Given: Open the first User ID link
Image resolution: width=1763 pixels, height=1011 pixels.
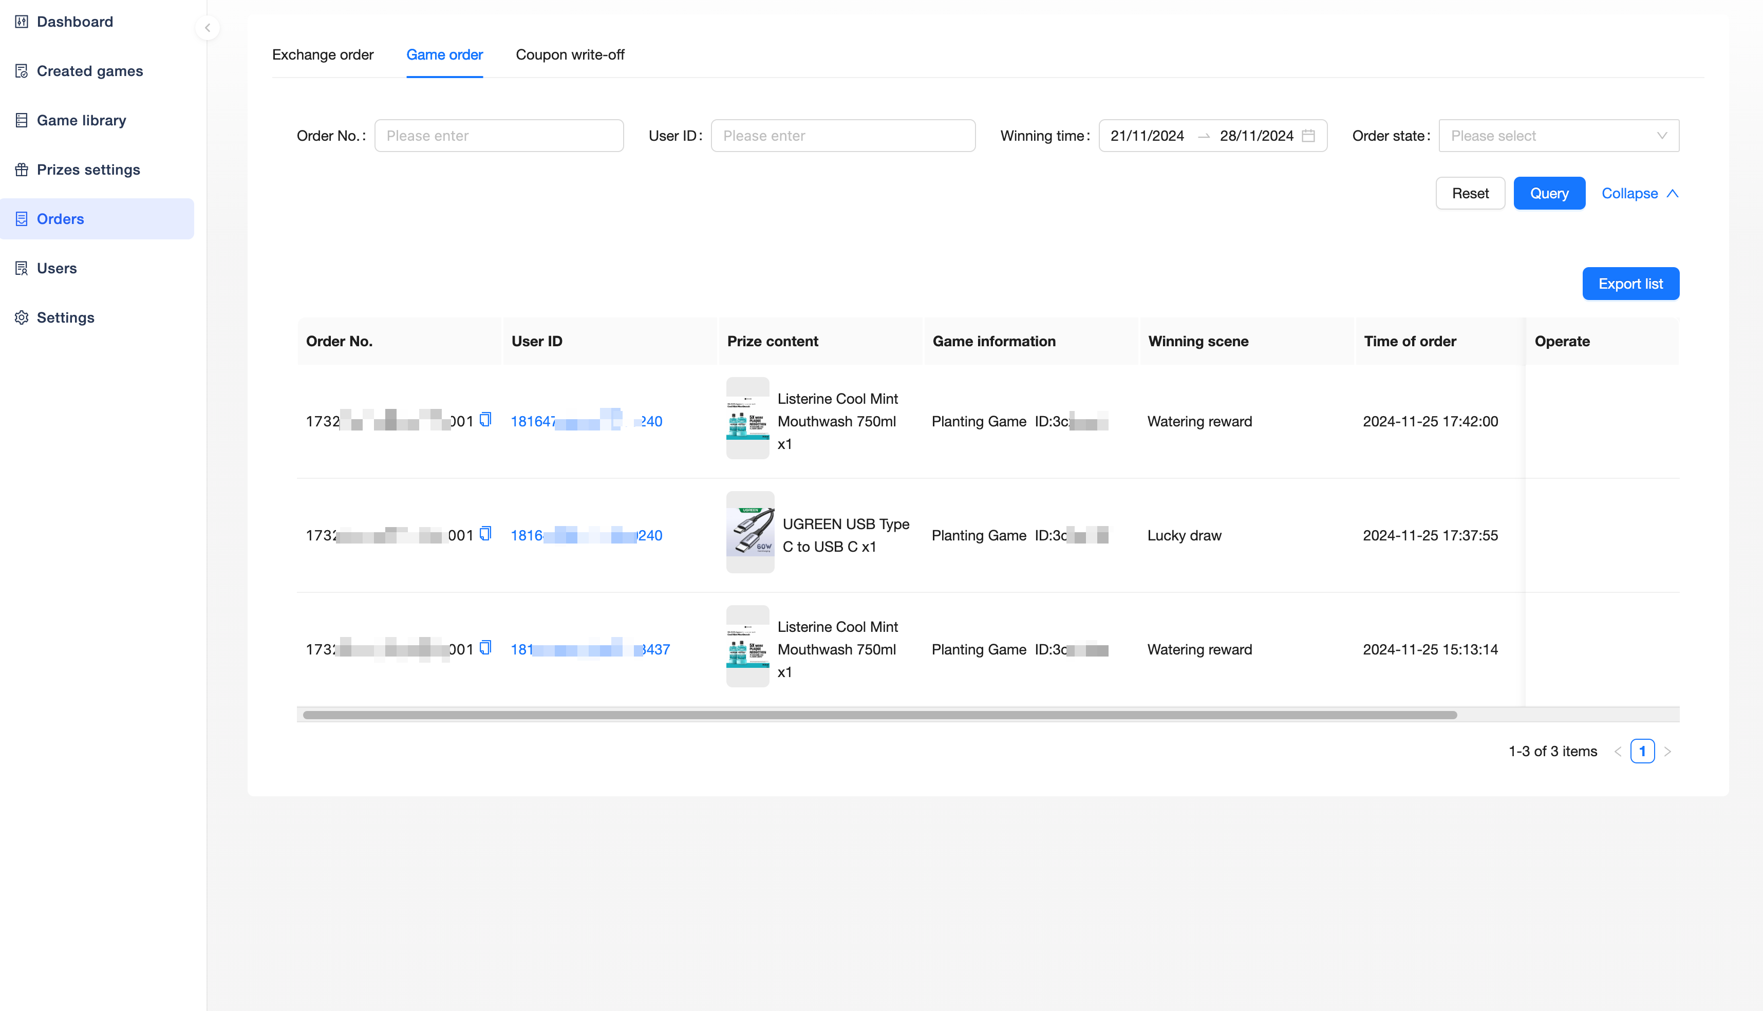Looking at the screenshot, I should click(x=585, y=421).
